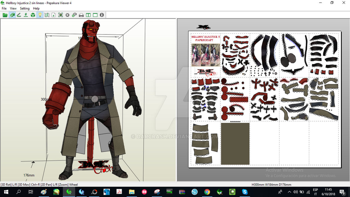Image resolution: width=350 pixels, height=197 pixels.
Task: Toggle the page number hash icon
Action: tap(26, 15)
